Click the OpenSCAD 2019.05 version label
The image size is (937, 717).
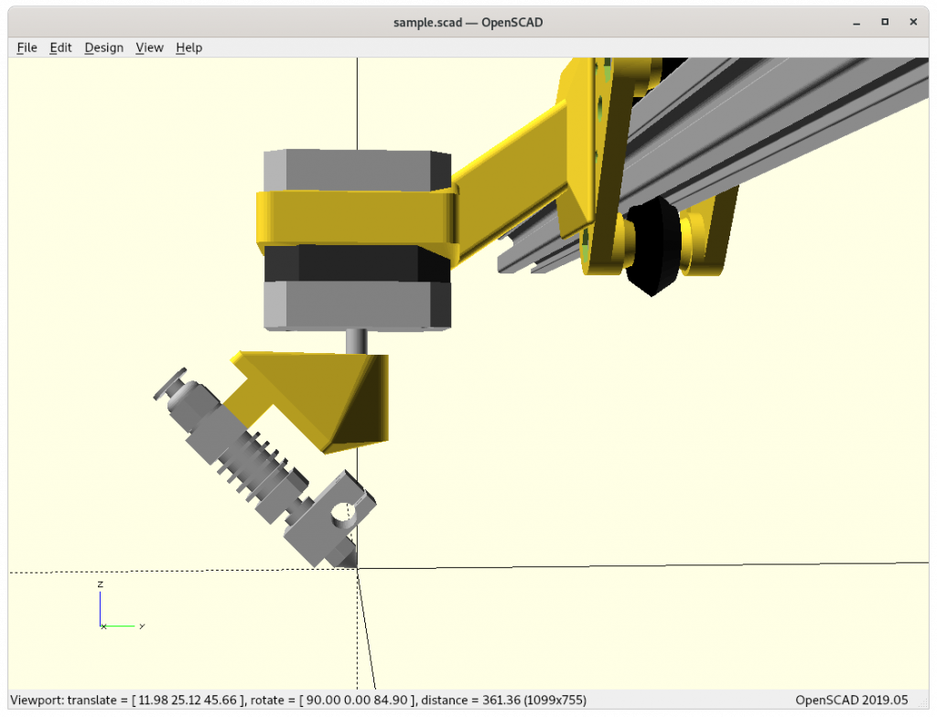(x=852, y=700)
